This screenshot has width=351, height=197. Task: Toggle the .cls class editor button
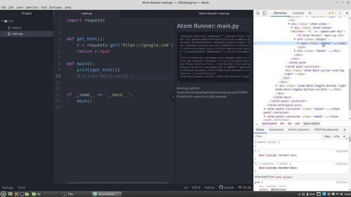[336, 136]
